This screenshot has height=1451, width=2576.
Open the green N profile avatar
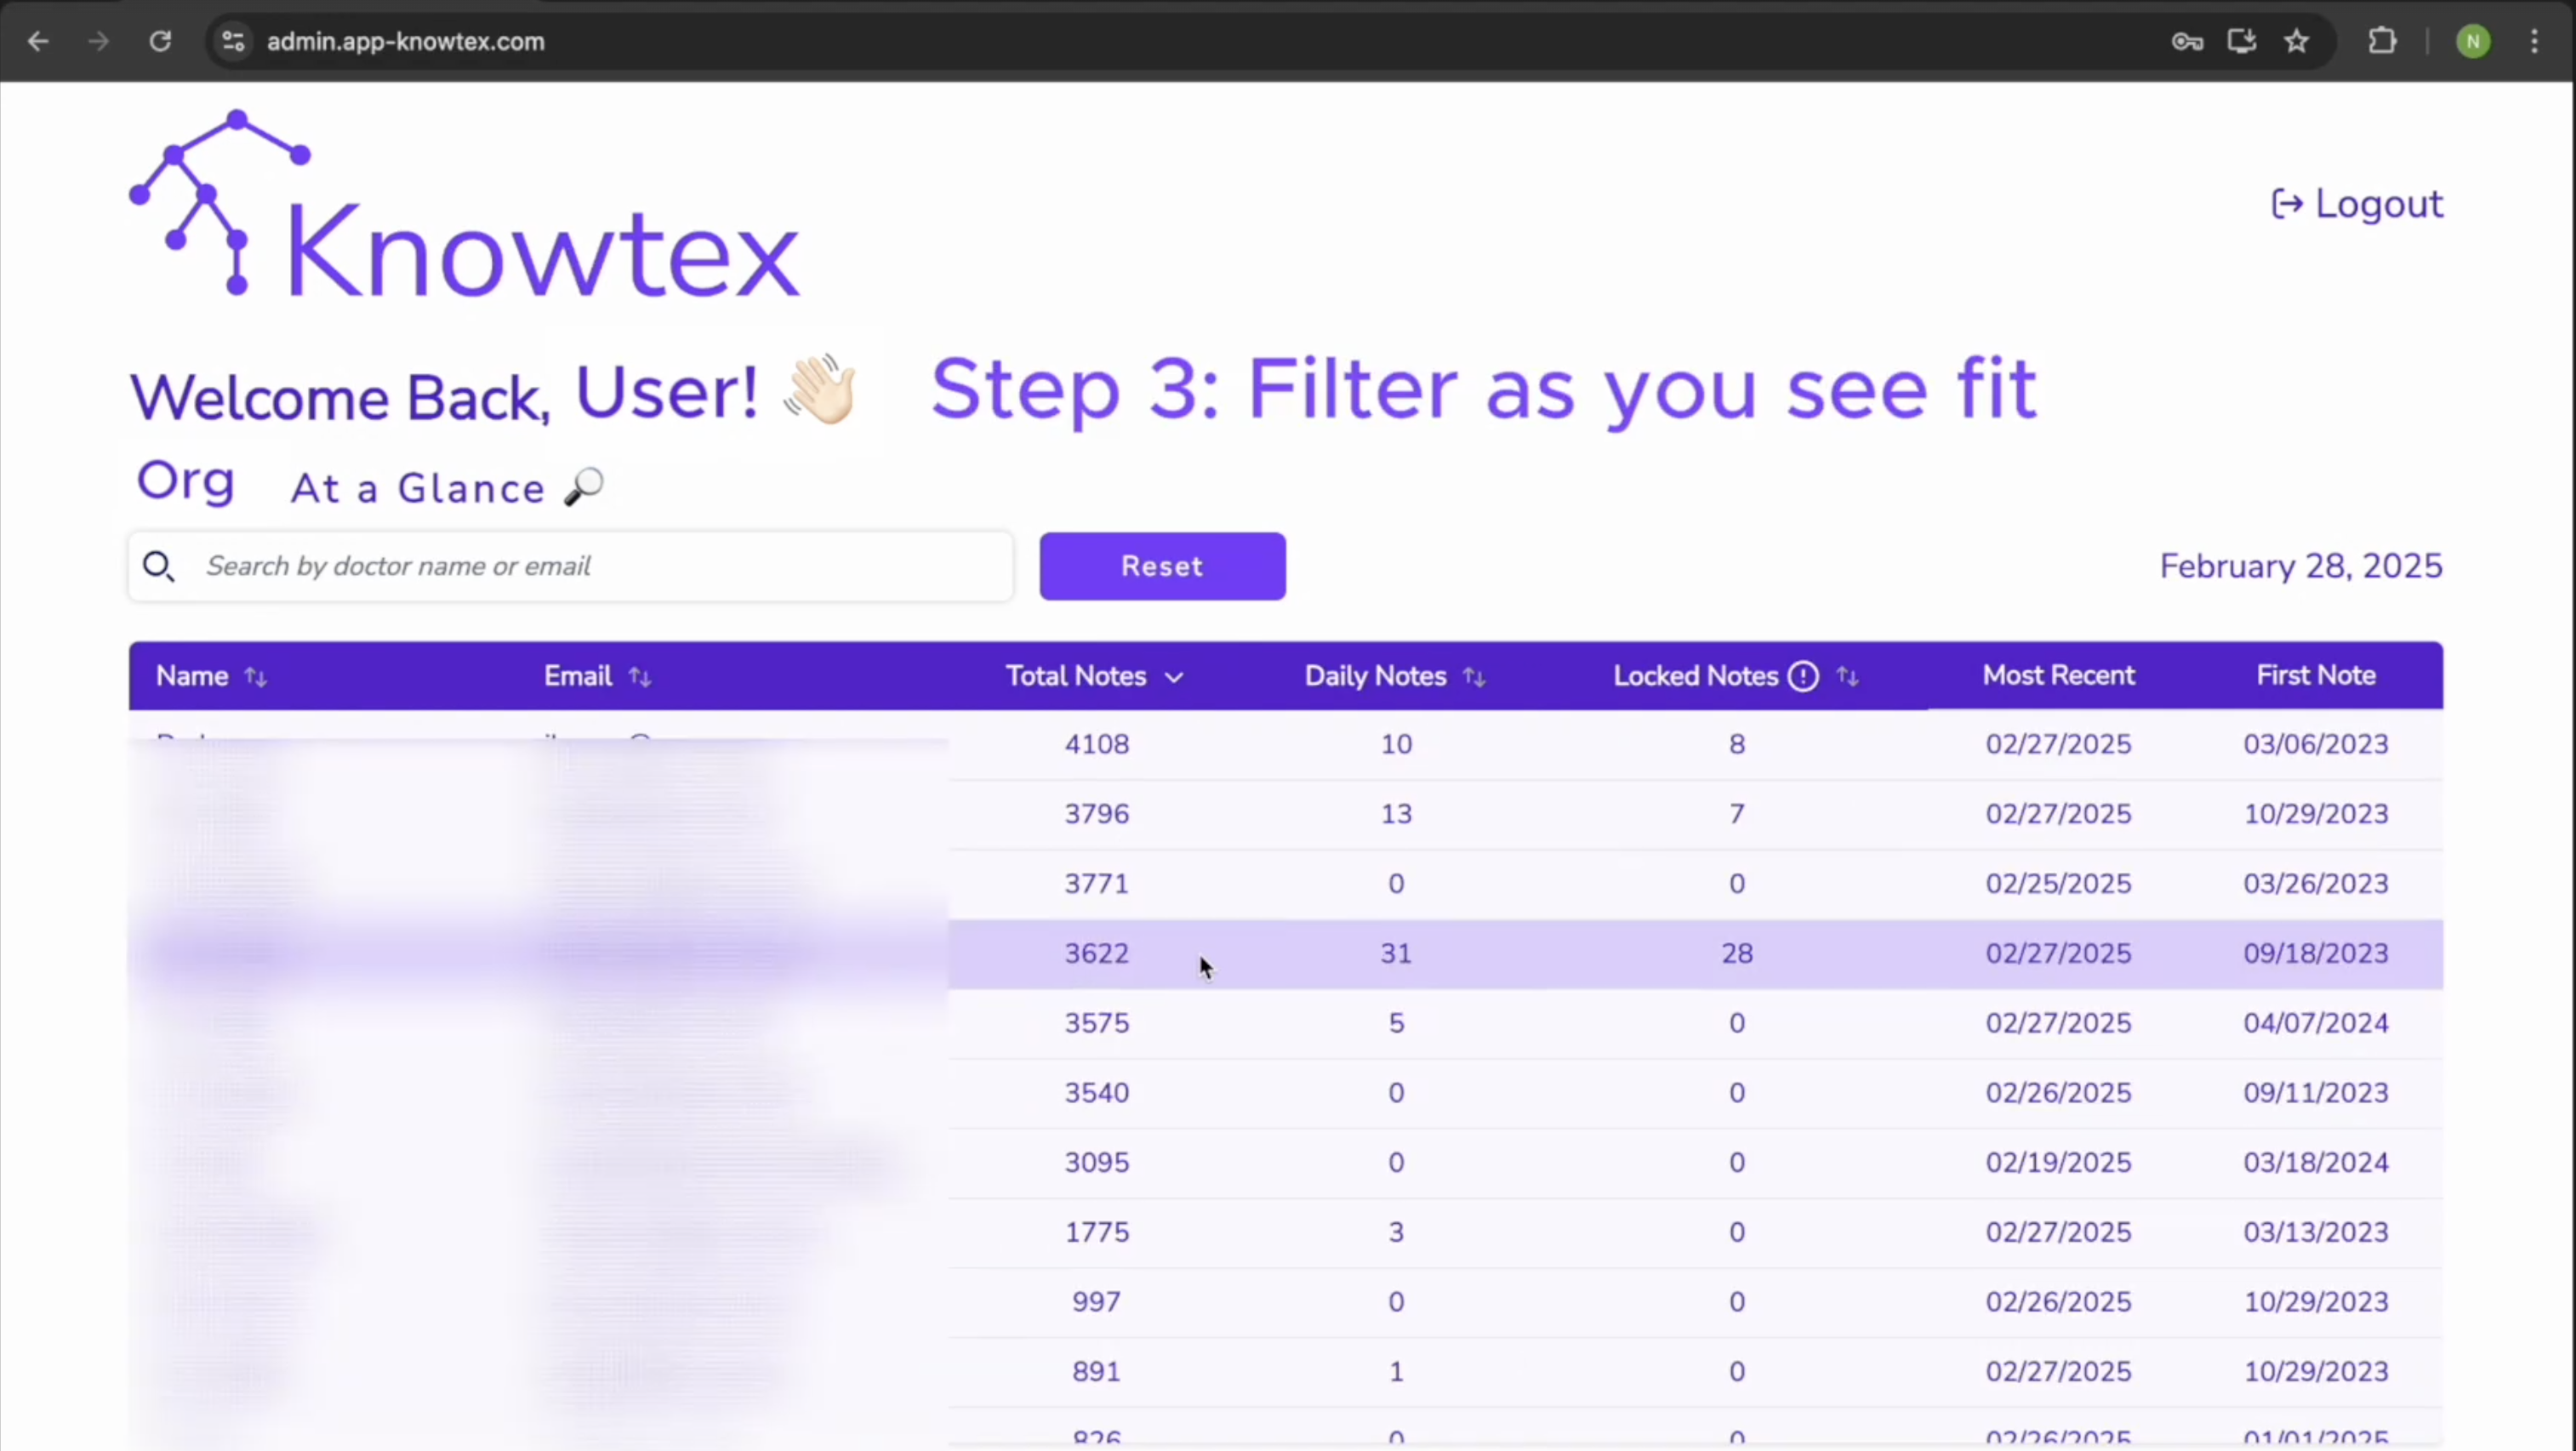point(2473,41)
